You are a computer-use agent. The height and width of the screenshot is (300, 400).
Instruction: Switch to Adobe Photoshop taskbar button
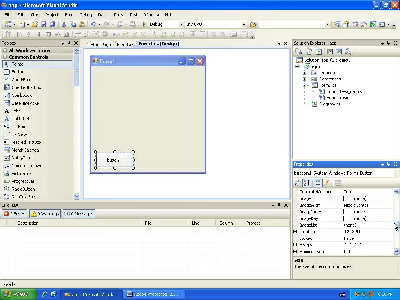154,294
